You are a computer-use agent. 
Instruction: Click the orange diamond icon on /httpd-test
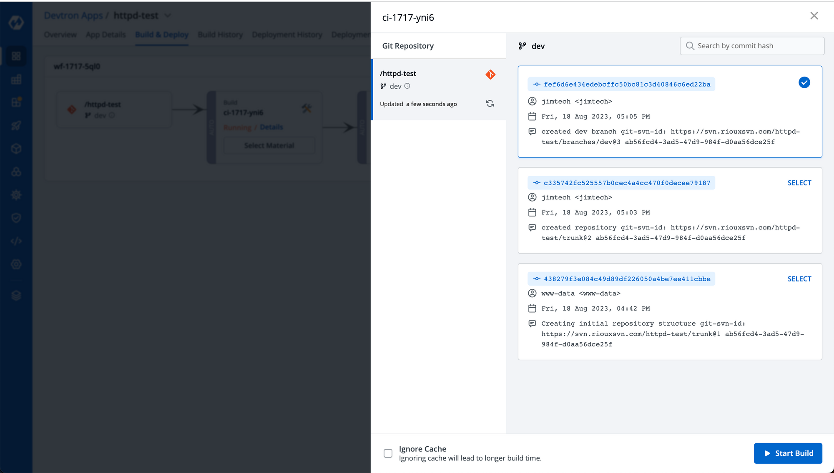click(491, 75)
